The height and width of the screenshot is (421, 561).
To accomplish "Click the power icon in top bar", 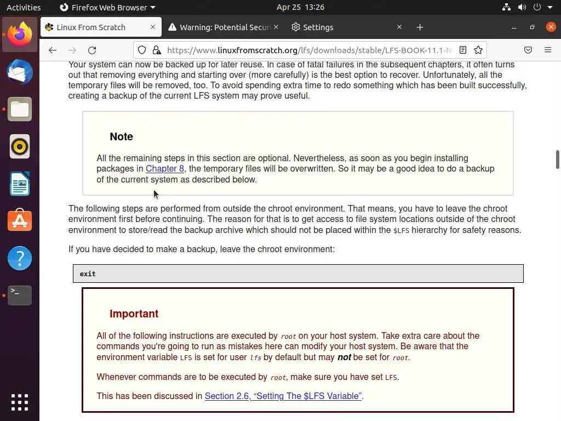I will [x=537, y=7].
